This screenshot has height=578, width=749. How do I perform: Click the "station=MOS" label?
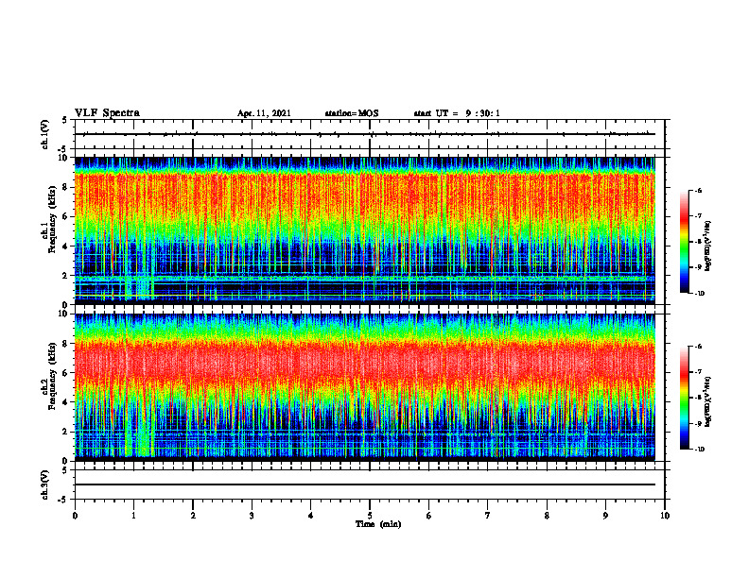[352, 113]
